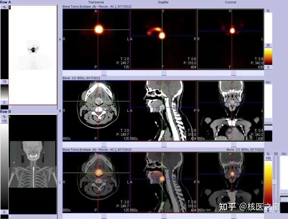Click the row letter A beside SPECT views
The width and height of the screenshot is (288, 219).
click(60, 39)
